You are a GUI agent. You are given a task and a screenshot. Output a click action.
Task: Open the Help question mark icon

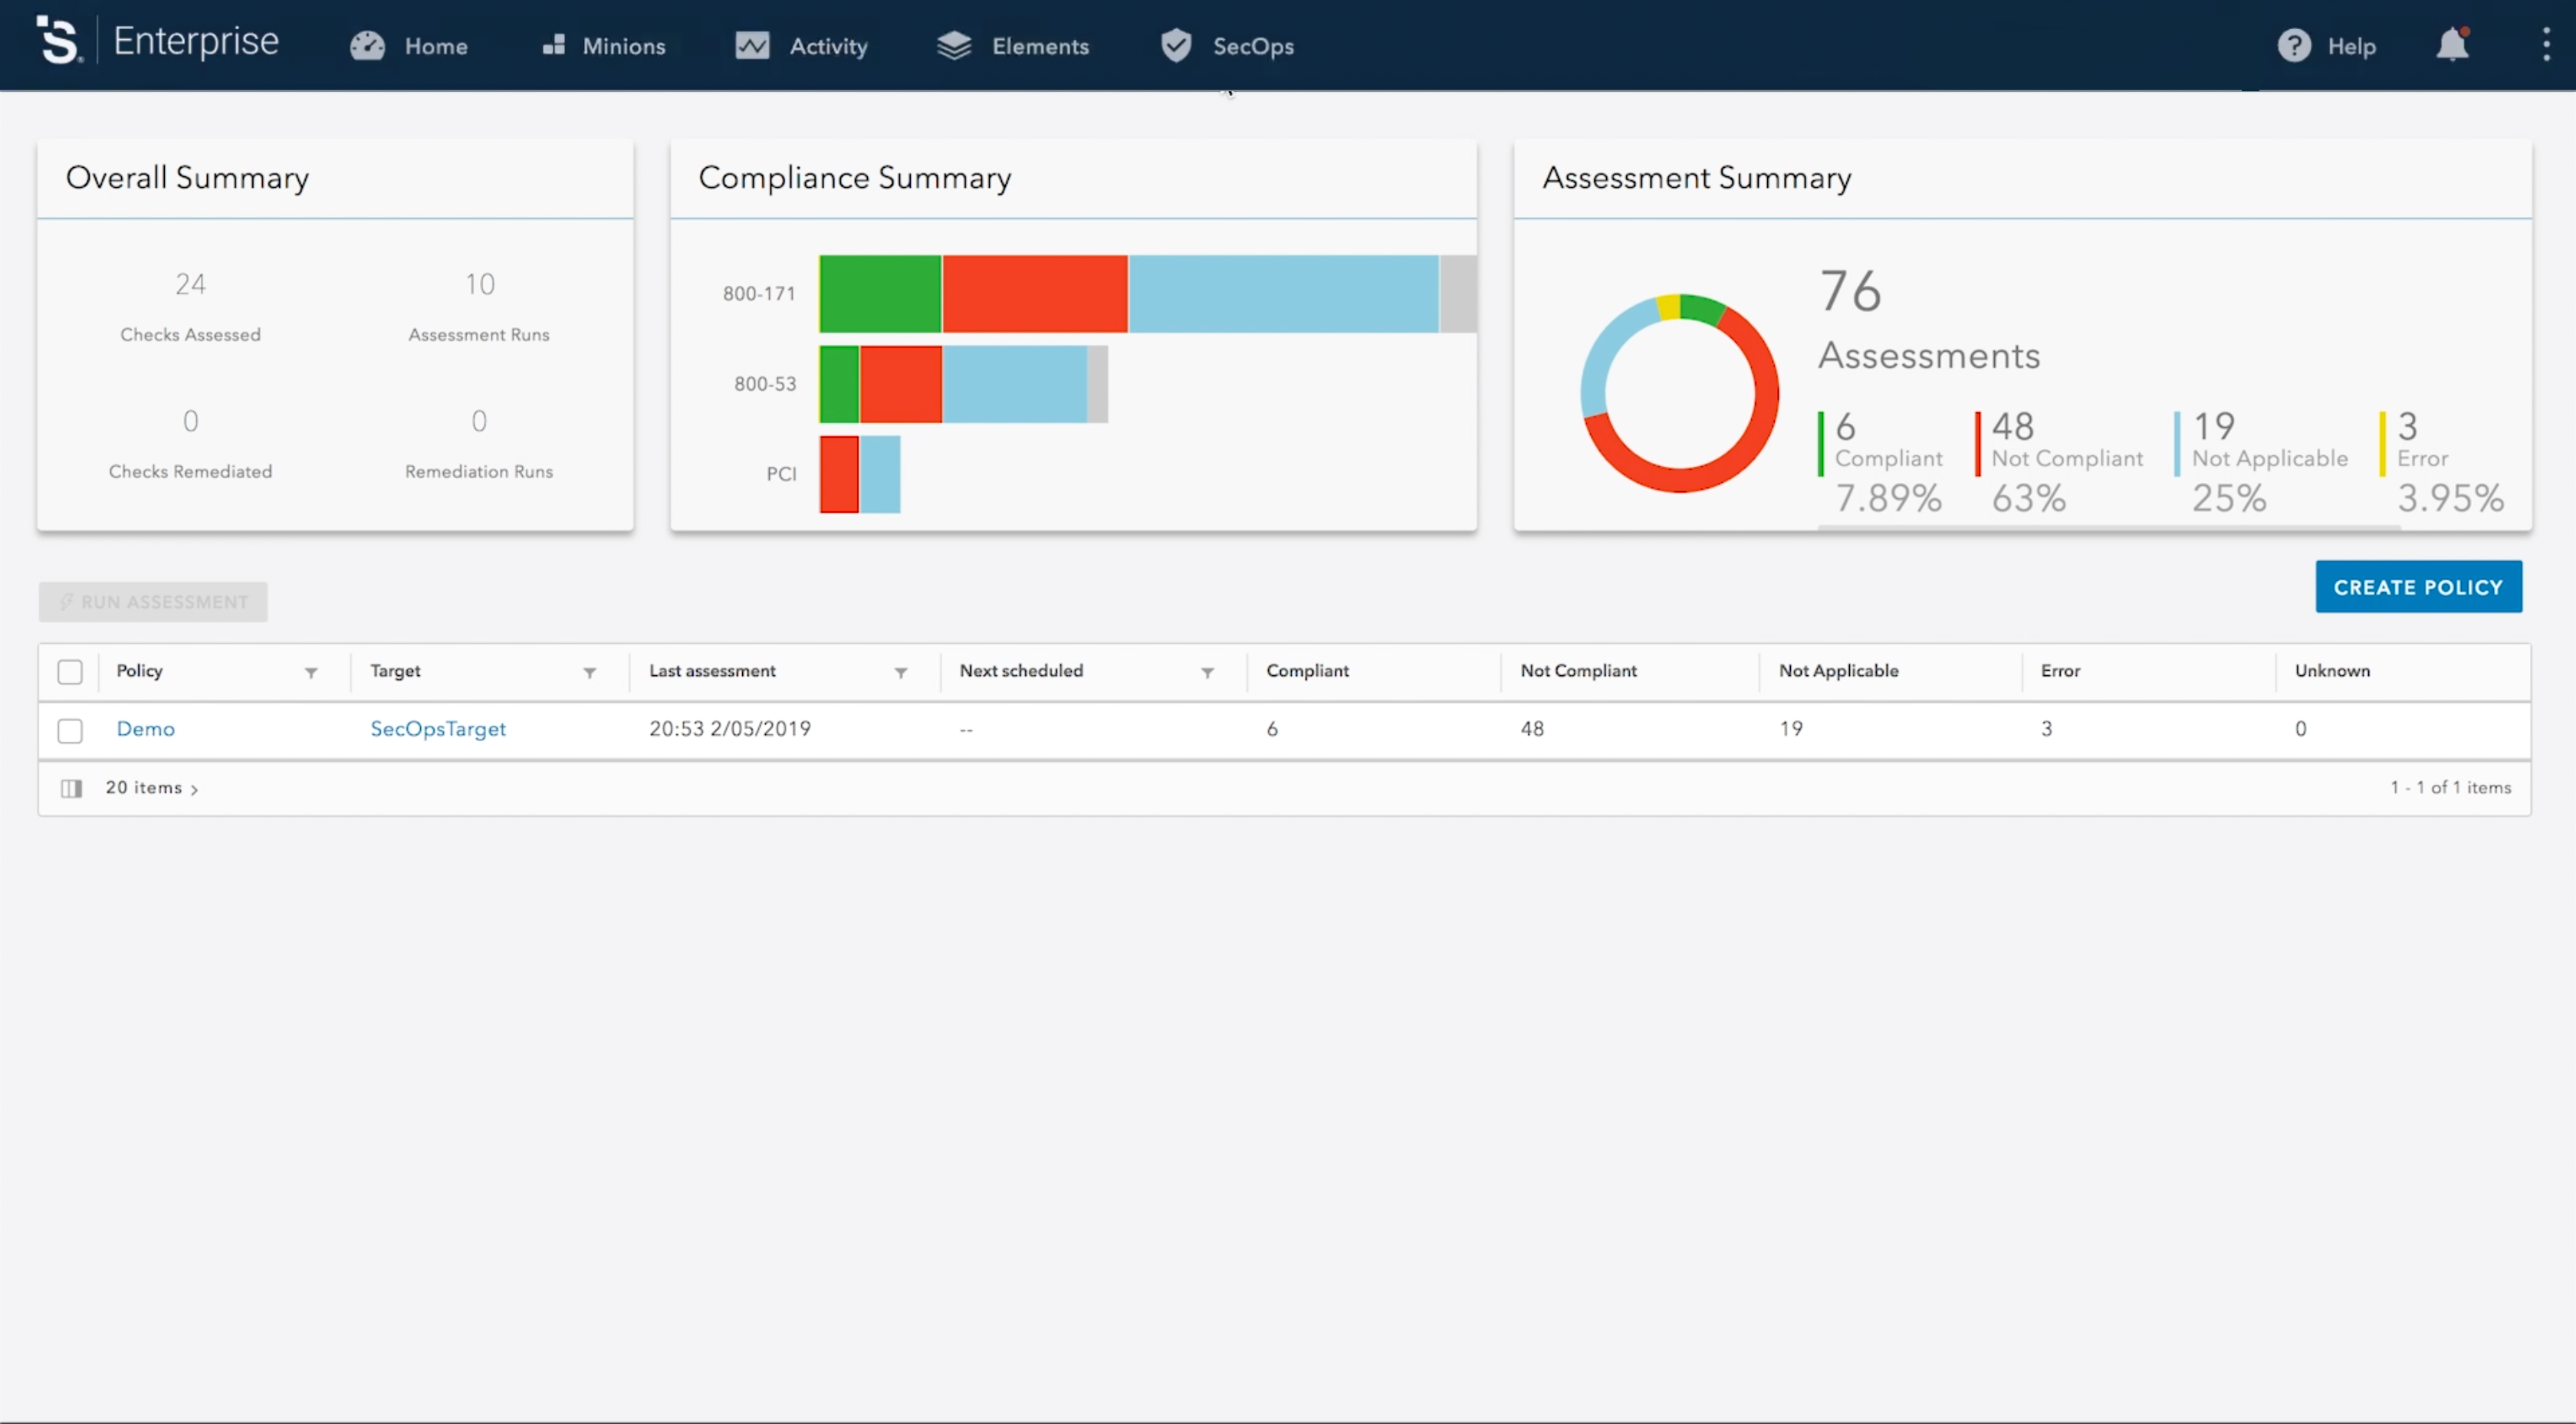2294,46
